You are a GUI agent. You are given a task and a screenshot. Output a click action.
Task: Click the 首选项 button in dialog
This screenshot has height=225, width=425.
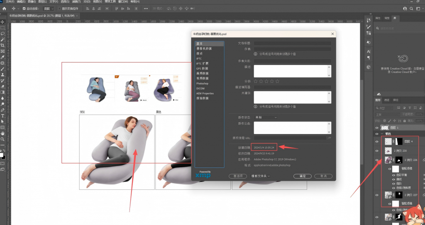[x=238, y=176]
